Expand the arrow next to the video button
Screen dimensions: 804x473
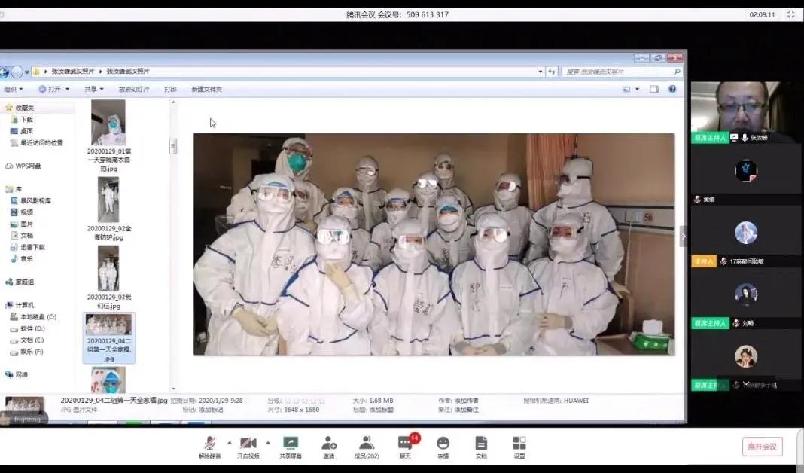pyautogui.click(x=268, y=443)
